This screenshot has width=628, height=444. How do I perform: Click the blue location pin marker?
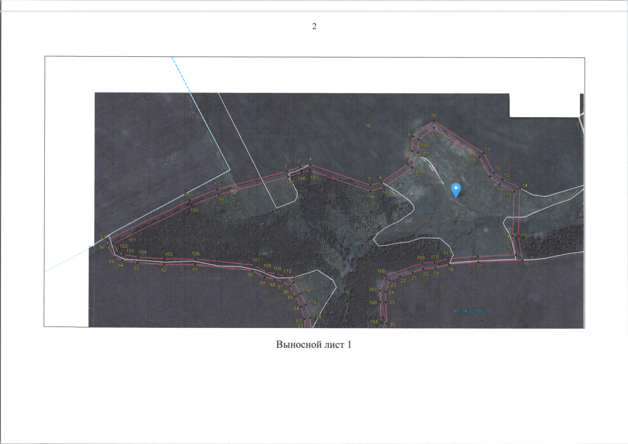point(456,189)
